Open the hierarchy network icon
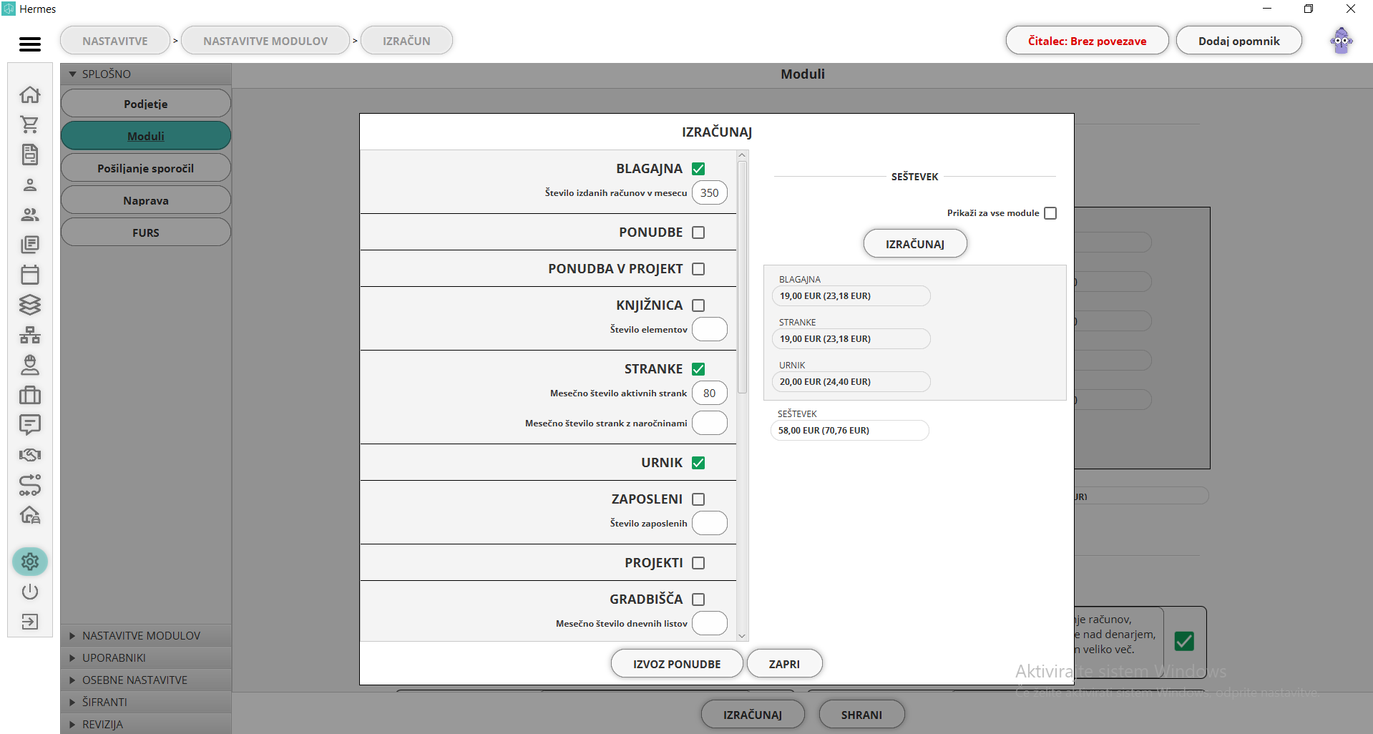This screenshot has width=1373, height=734. click(x=30, y=335)
